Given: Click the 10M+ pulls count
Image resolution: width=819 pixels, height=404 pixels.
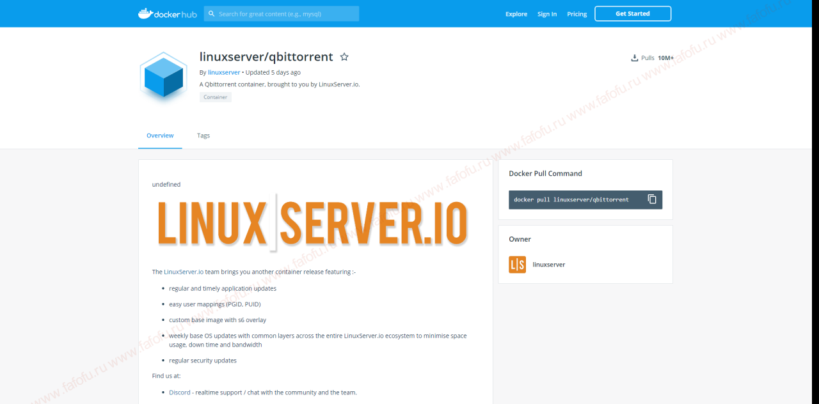Looking at the screenshot, I should 666,58.
